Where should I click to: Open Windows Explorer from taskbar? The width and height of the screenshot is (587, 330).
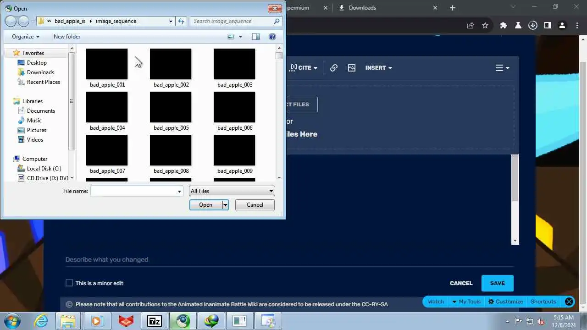coord(68,321)
